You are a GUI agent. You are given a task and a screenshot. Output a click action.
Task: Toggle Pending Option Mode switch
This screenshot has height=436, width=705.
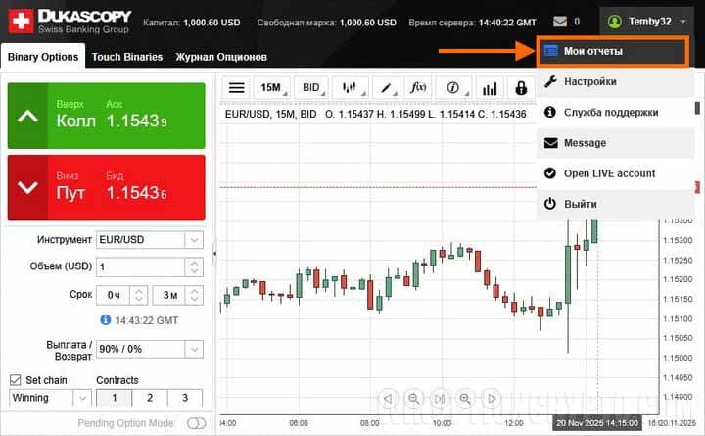pyautogui.click(x=196, y=423)
